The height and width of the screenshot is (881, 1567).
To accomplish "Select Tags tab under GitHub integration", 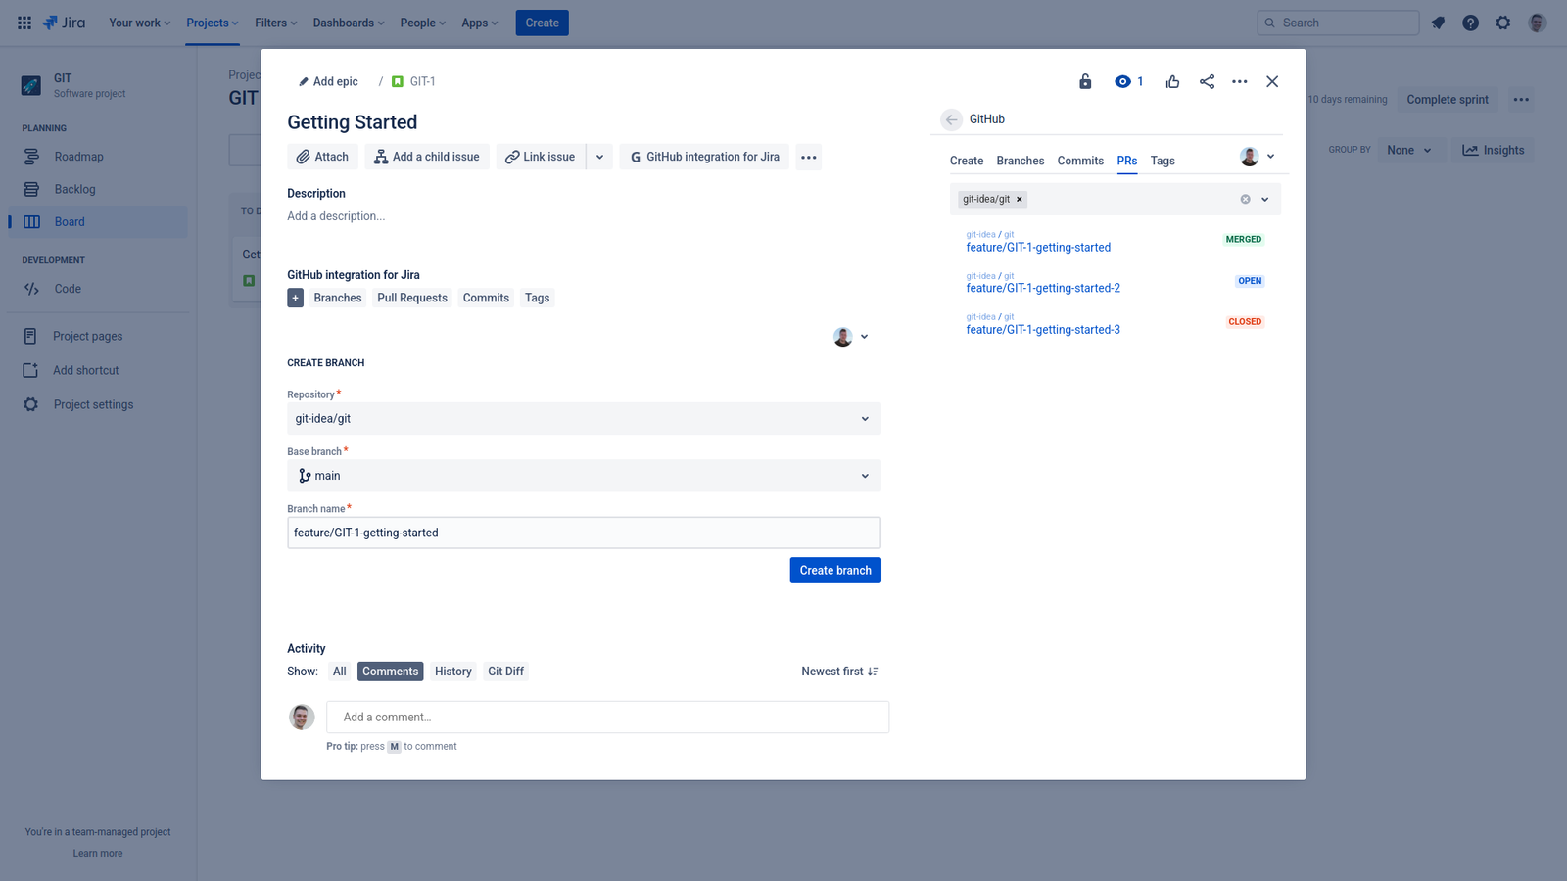I will 537,298.
